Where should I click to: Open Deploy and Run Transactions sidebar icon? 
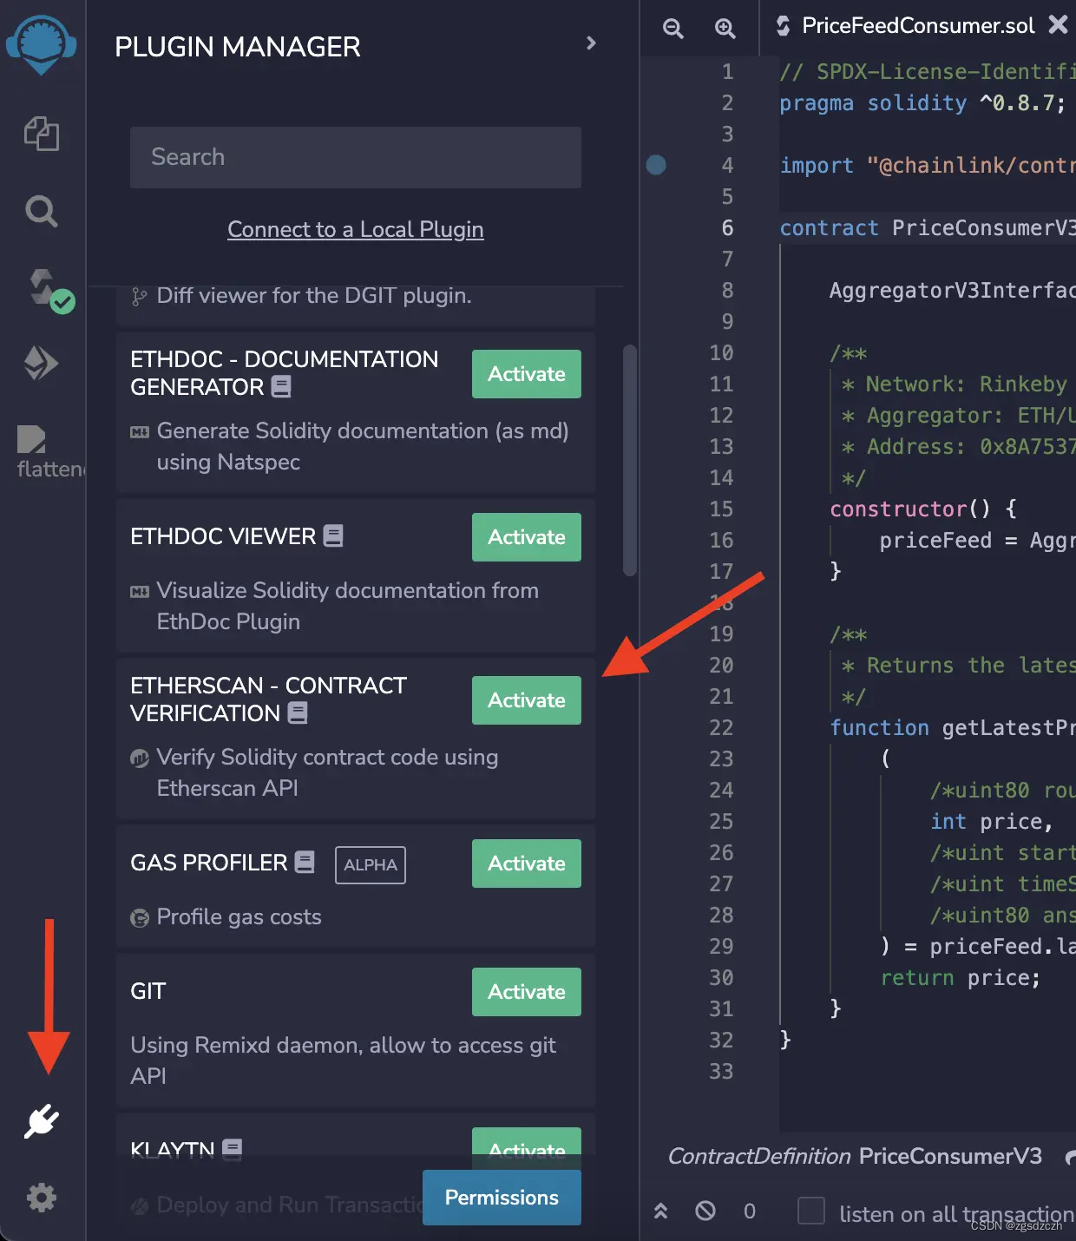point(41,363)
